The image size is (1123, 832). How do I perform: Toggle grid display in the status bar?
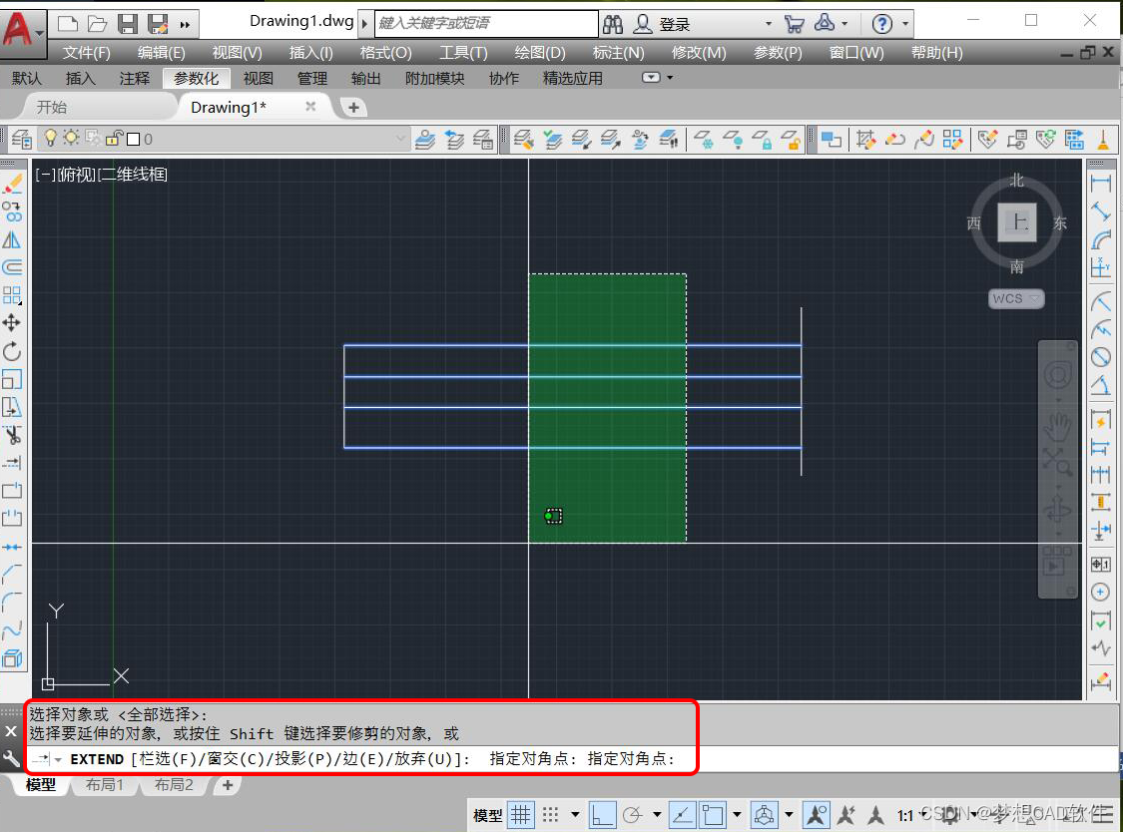click(521, 815)
